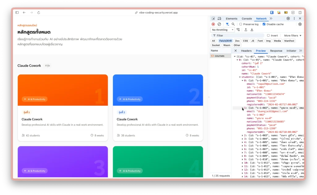The height and width of the screenshot is (195, 317).
Task: Toggle the Img filter chip
Action: (x=268, y=41)
